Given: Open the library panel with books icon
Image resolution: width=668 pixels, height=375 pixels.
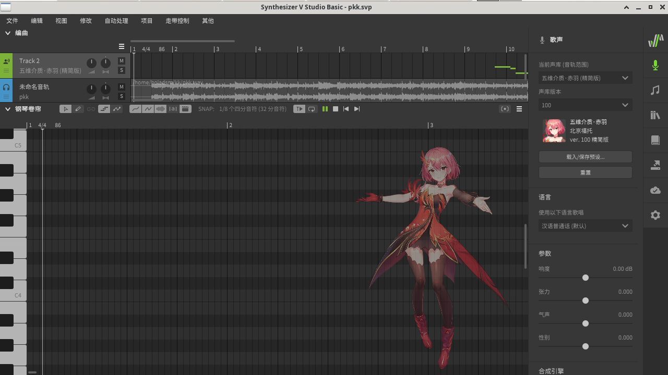Looking at the screenshot, I should pyautogui.click(x=655, y=115).
